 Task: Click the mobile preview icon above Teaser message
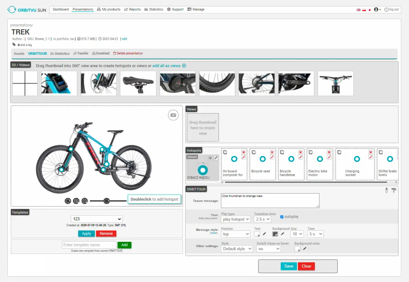[387, 190]
